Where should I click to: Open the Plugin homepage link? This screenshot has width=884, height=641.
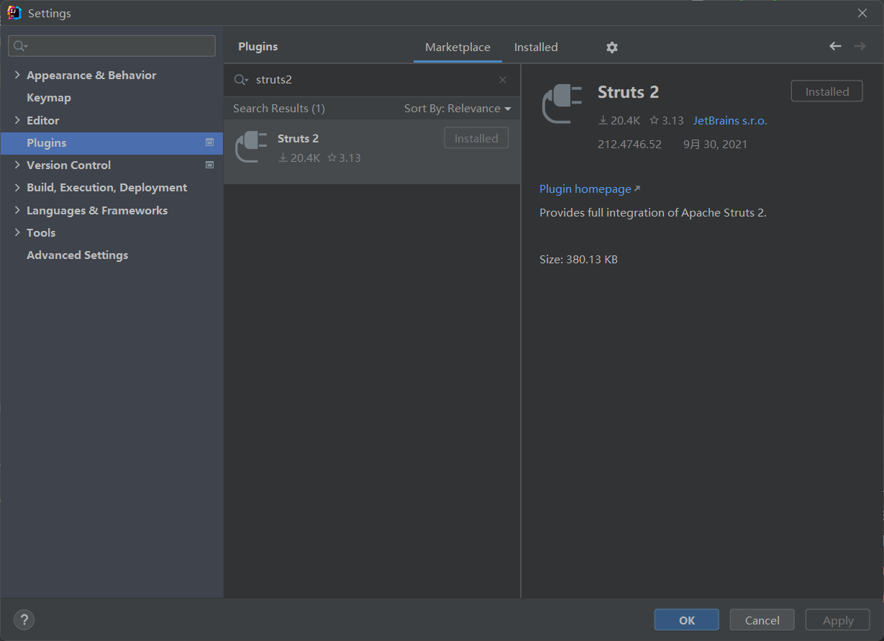coord(589,189)
